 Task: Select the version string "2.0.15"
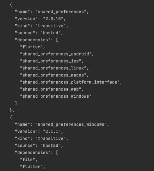53,19
